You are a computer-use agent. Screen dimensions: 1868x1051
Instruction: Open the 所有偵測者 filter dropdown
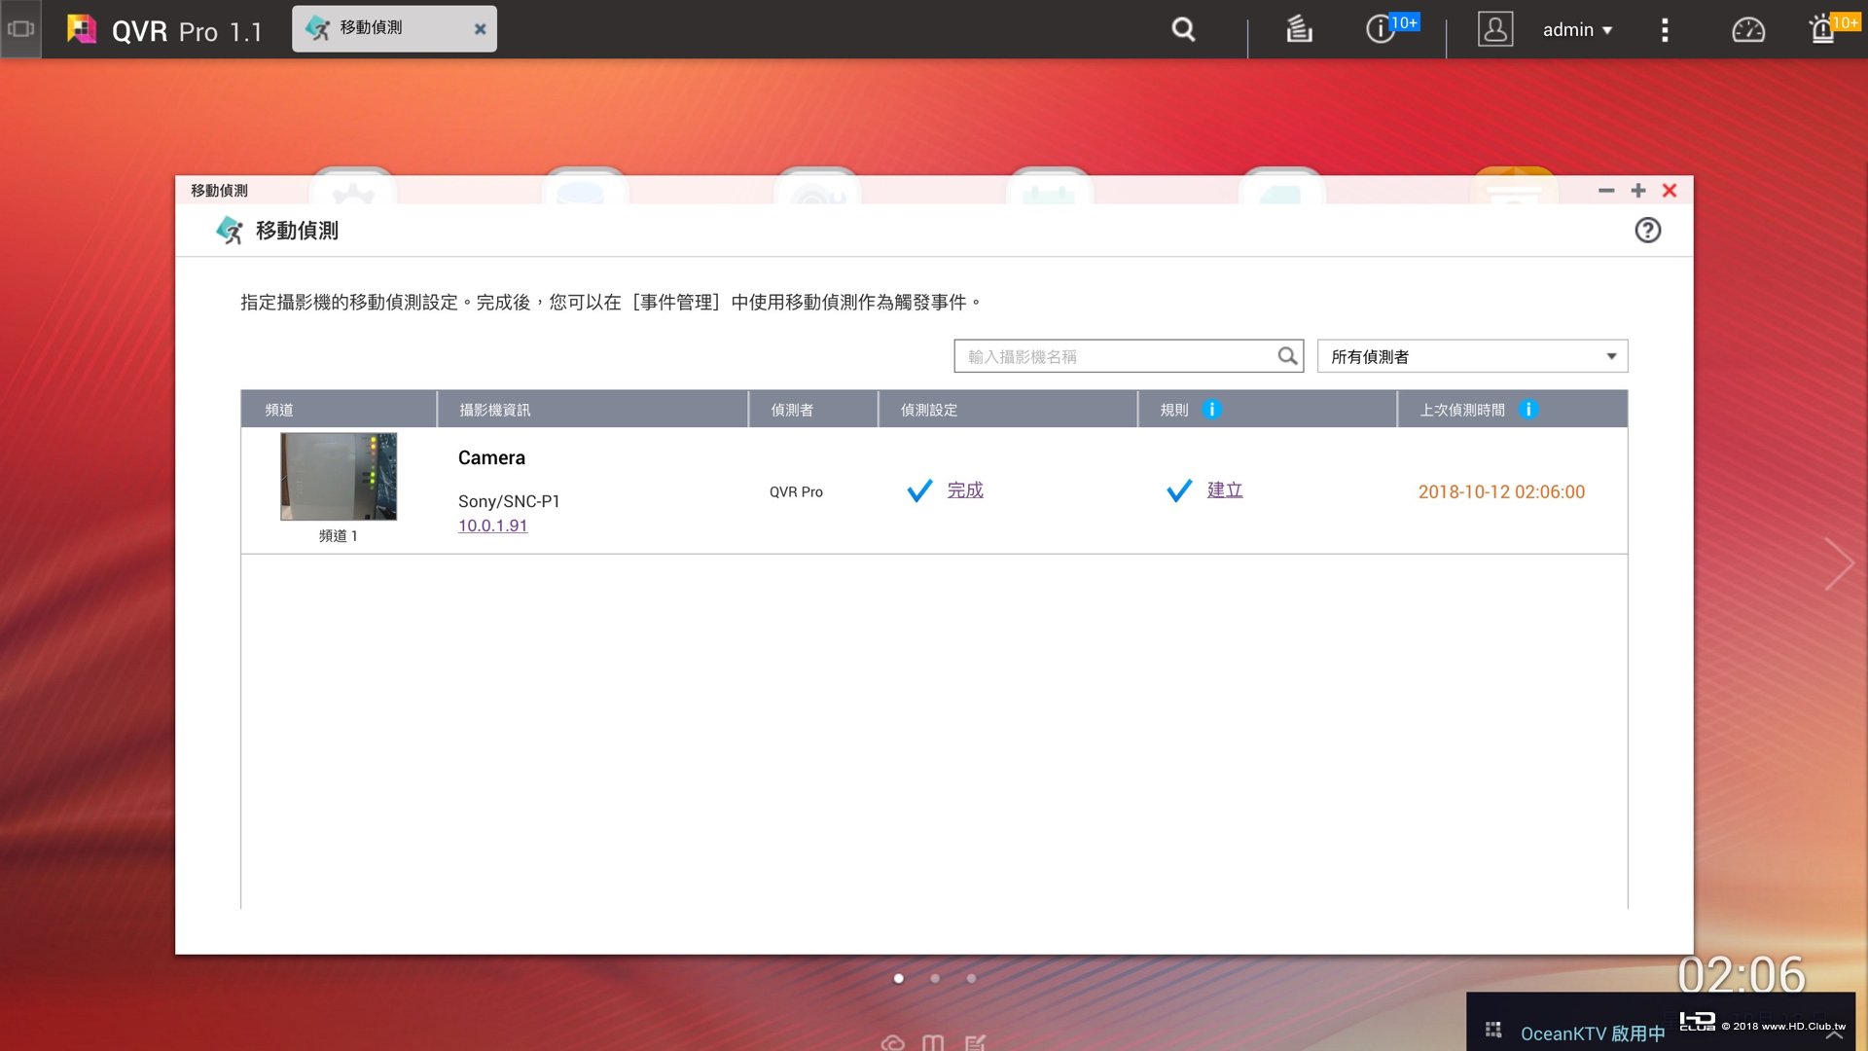point(1471,356)
